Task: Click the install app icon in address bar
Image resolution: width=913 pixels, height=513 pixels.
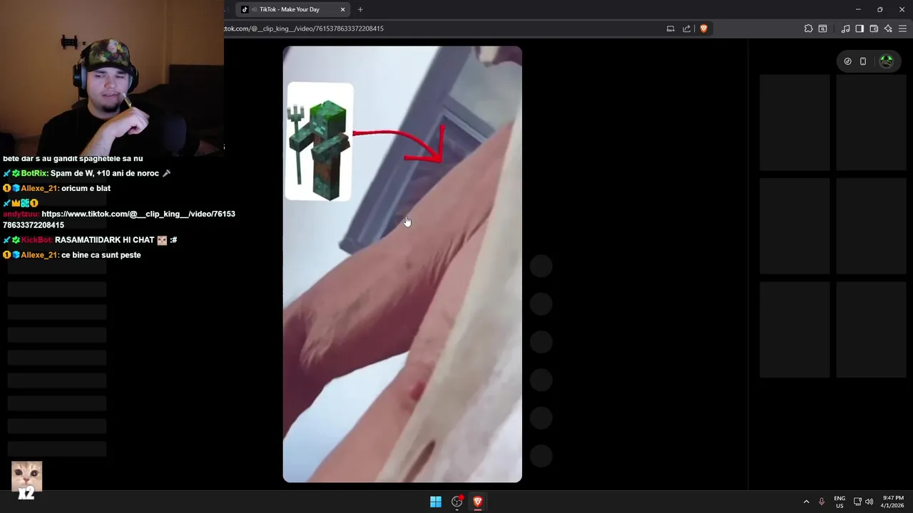Action: [670, 28]
